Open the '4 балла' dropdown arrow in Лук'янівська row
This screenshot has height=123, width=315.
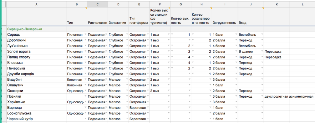coord(236,46)
